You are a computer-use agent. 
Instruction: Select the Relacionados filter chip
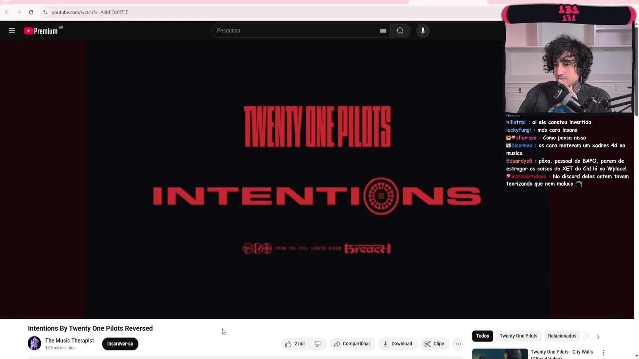562,336
